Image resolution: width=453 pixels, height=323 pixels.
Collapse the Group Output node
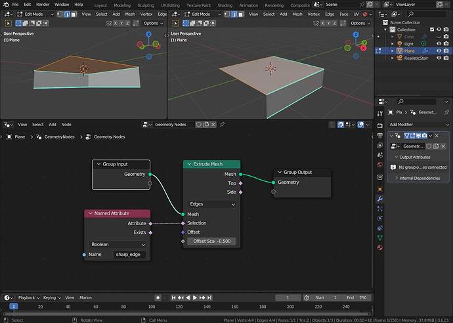point(280,172)
